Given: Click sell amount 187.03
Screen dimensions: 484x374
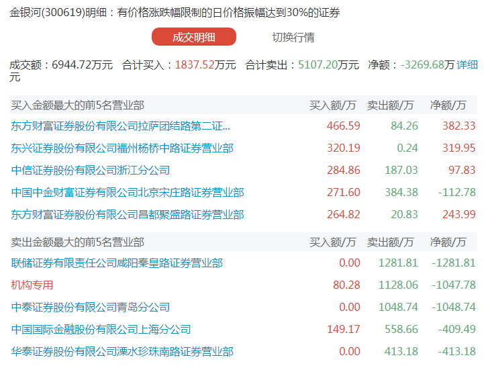Looking at the screenshot, I should [x=401, y=170].
